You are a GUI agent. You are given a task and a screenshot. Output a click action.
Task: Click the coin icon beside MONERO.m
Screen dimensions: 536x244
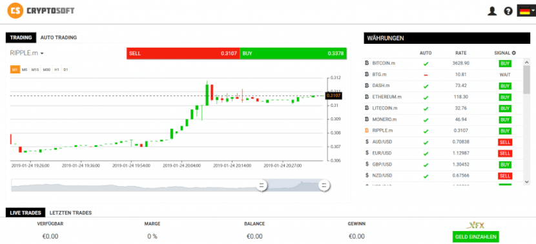click(x=367, y=119)
